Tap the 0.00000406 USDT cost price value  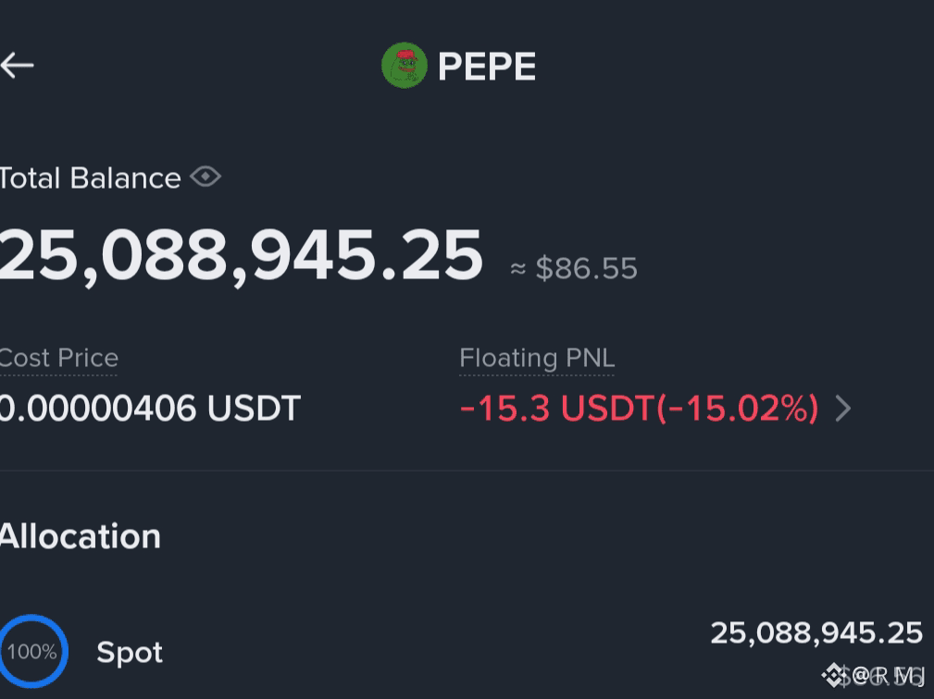pyautogui.click(x=150, y=408)
